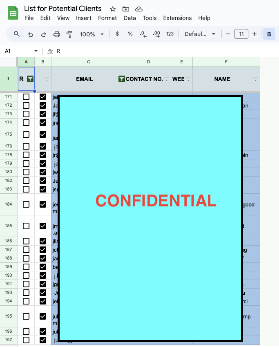Viewport: 279px width, 347px height.
Task: Decrease font size with minus button
Action: pyautogui.click(x=228, y=34)
